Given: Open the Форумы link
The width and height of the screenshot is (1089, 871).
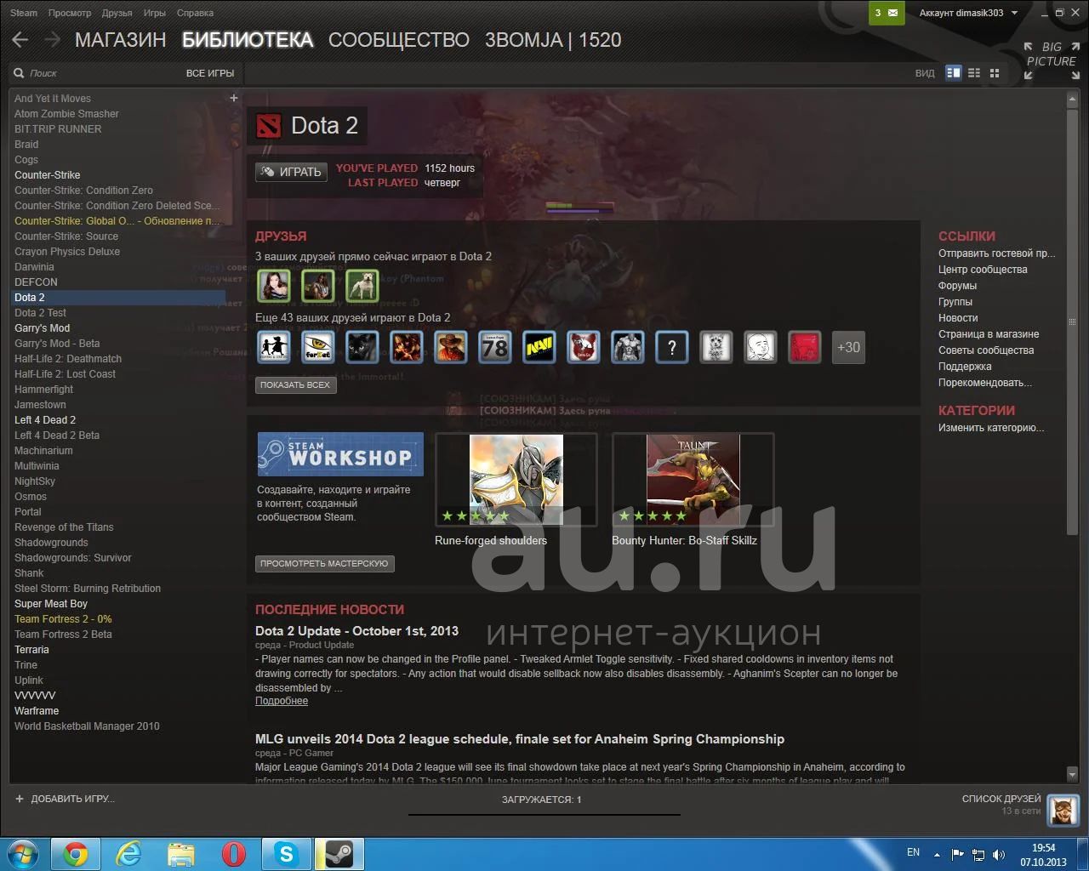Looking at the screenshot, I should [957, 286].
